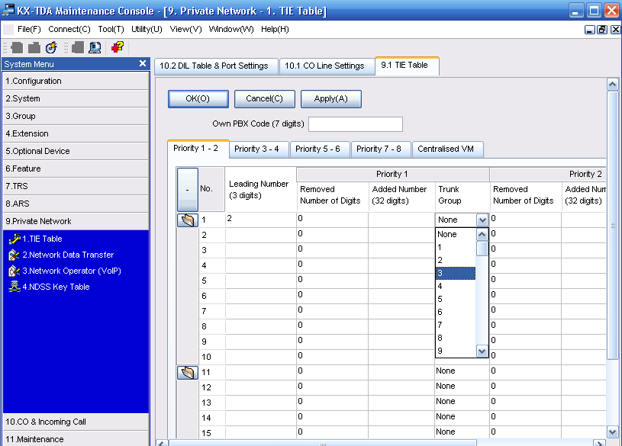Click the main vertical scrollbar down arrow
Screen dimensions: 622x446
point(613,432)
